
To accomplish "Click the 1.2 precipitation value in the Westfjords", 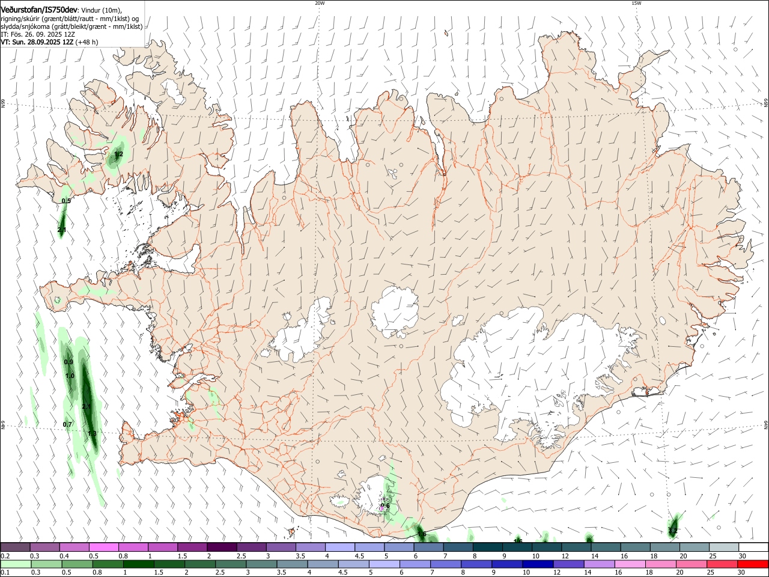I will (118, 154).
